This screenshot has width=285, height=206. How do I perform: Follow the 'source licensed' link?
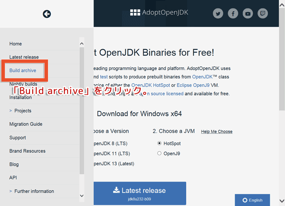point(167,94)
